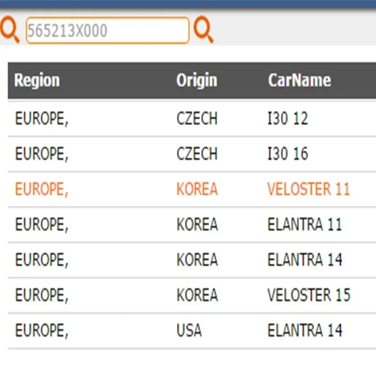The width and height of the screenshot is (376, 376).
Task: Select the I30 12 car name cell
Action: coord(288,118)
